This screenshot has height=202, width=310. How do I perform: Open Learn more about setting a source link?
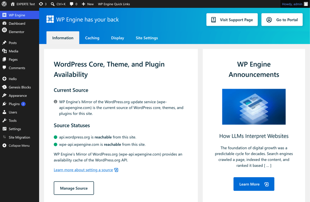pyautogui.click(x=83, y=170)
